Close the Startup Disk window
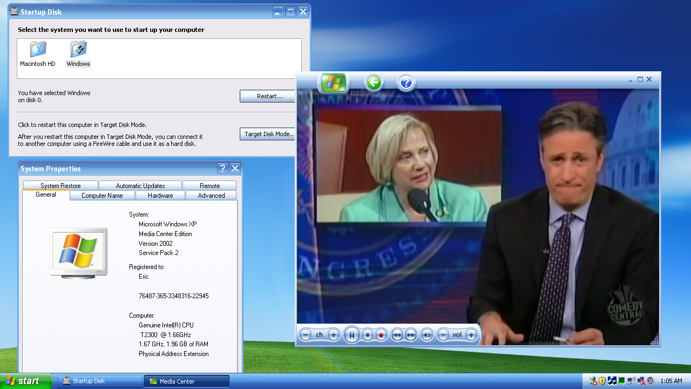This screenshot has height=389, width=691. click(303, 11)
